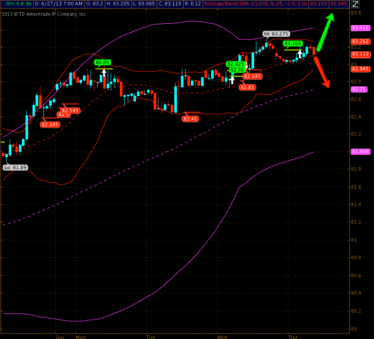Click the green 82.95 price bubble
This screenshot has width=374, height=339.
[x=102, y=62]
